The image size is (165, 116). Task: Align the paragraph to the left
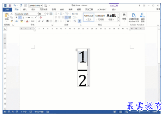point(56,17)
